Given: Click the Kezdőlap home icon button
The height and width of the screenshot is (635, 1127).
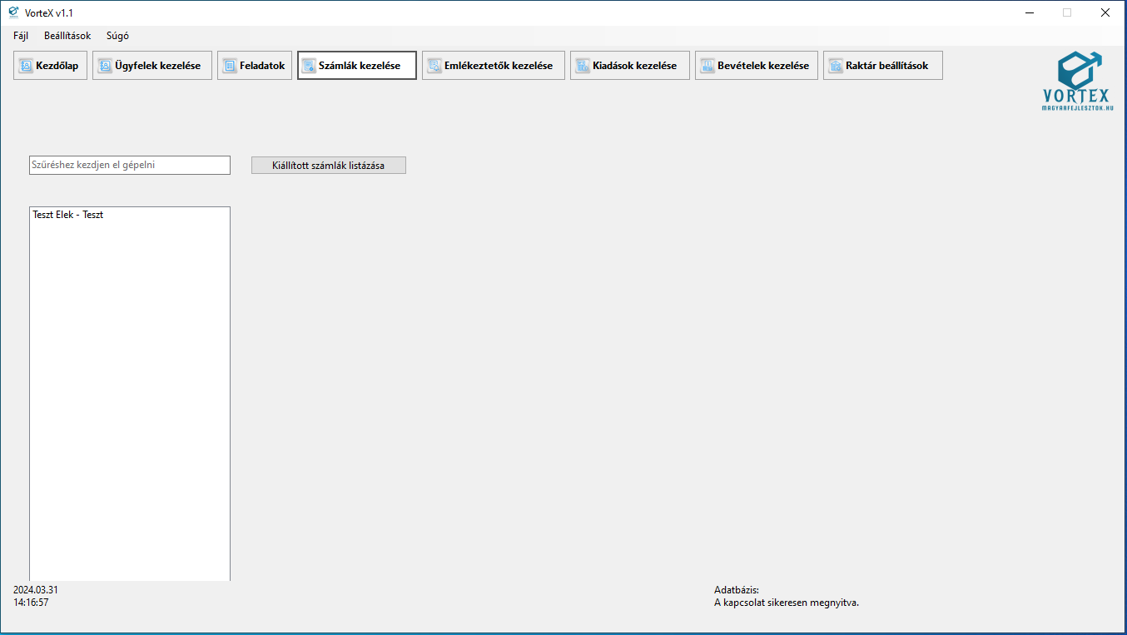Looking at the screenshot, I should coord(50,66).
